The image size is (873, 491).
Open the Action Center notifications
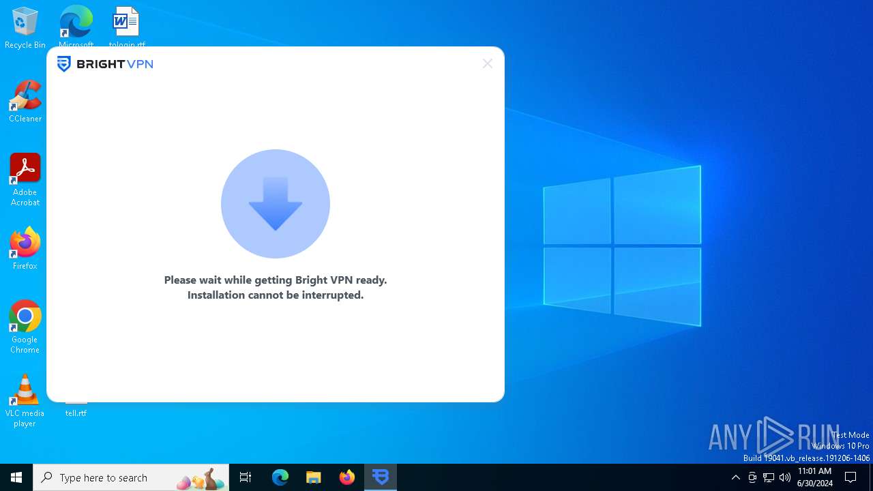(x=850, y=477)
